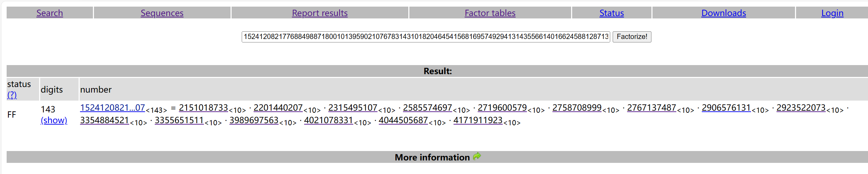Open the Factor tables page
Image resolution: width=868 pixels, height=174 pixels.
click(490, 13)
